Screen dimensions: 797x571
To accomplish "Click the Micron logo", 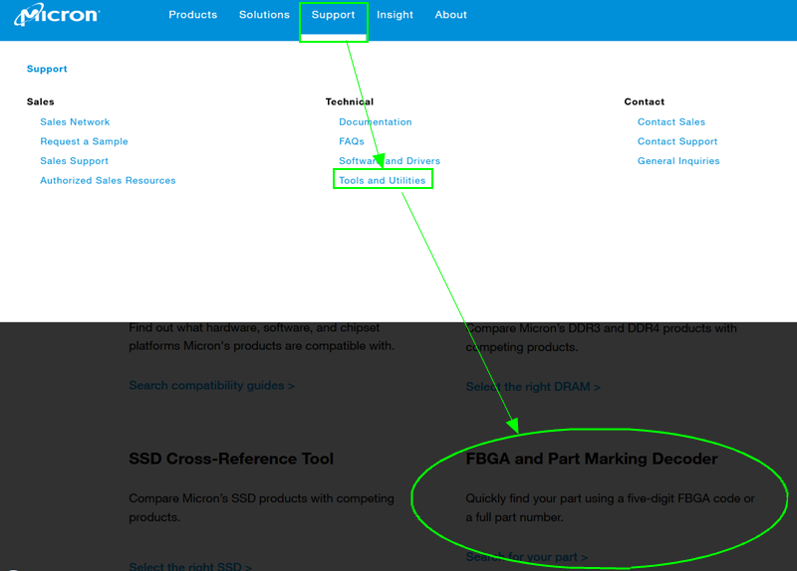I will tap(57, 15).
